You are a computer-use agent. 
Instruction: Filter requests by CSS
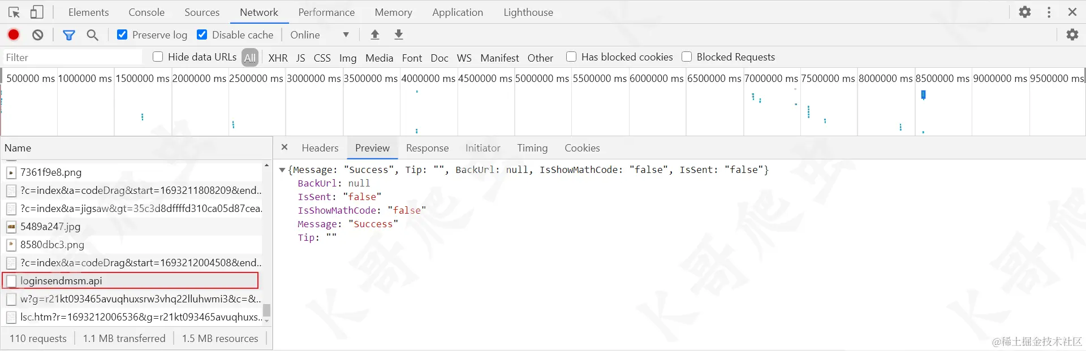322,58
